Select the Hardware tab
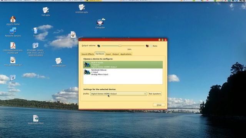246x138 pixels. [100, 54]
